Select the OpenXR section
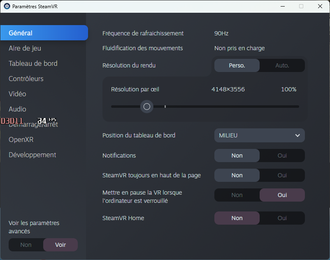330x260 pixels. pos(21,140)
